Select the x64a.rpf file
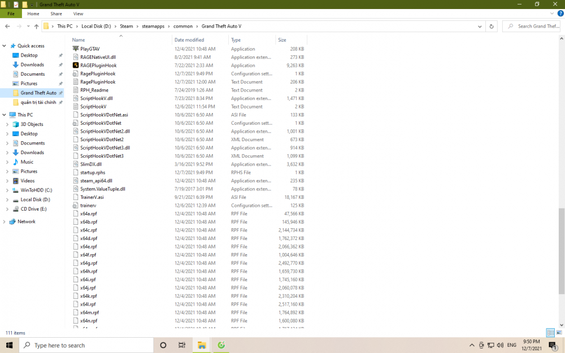 click(88, 213)
